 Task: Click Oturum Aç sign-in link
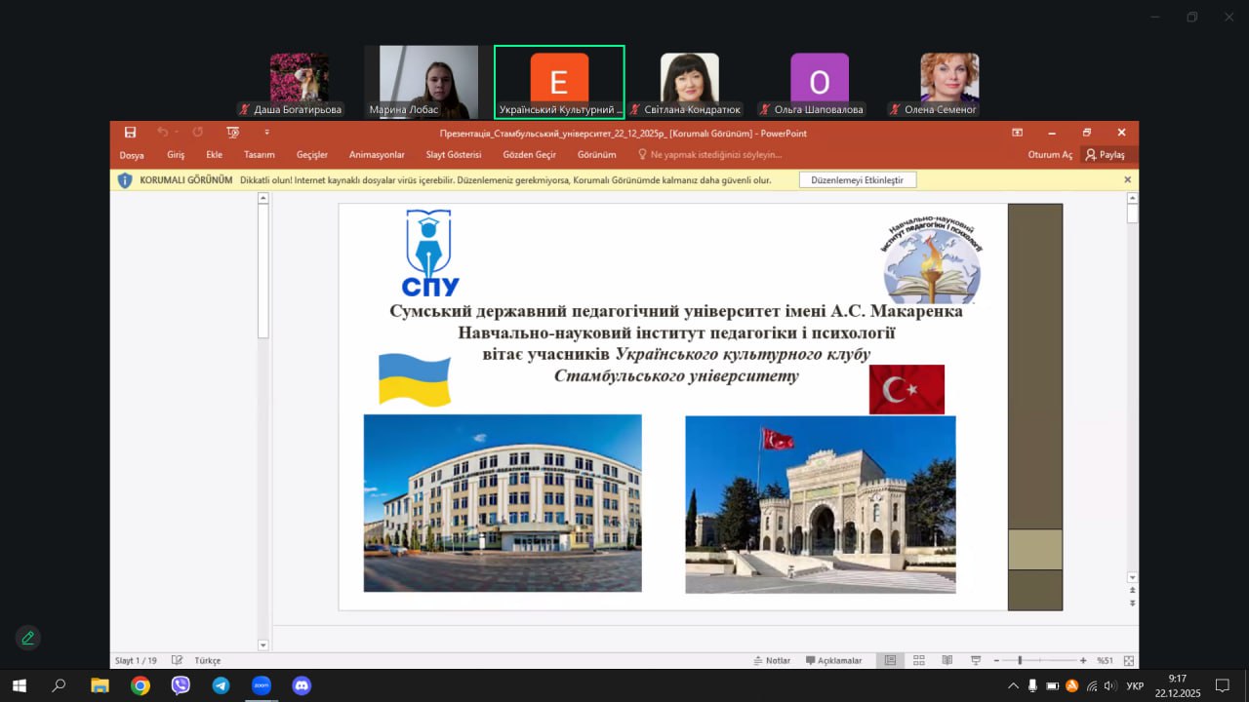1050,154
